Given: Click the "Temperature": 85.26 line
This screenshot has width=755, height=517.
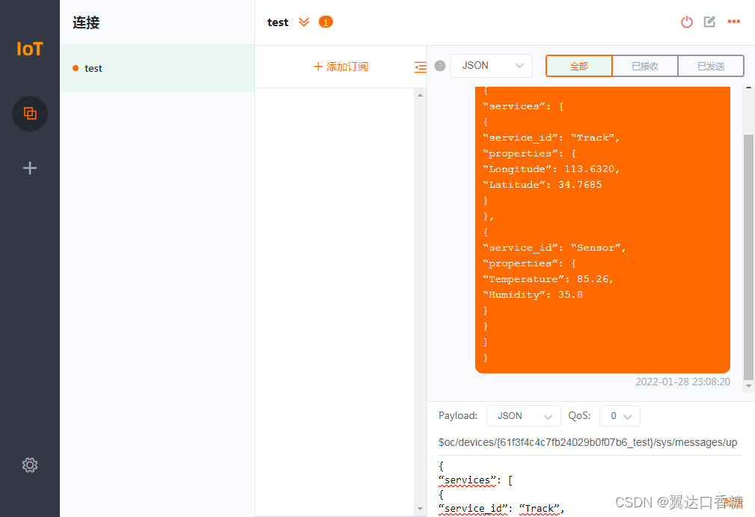Looking at the screenshot, I should (x=548, y=279).
